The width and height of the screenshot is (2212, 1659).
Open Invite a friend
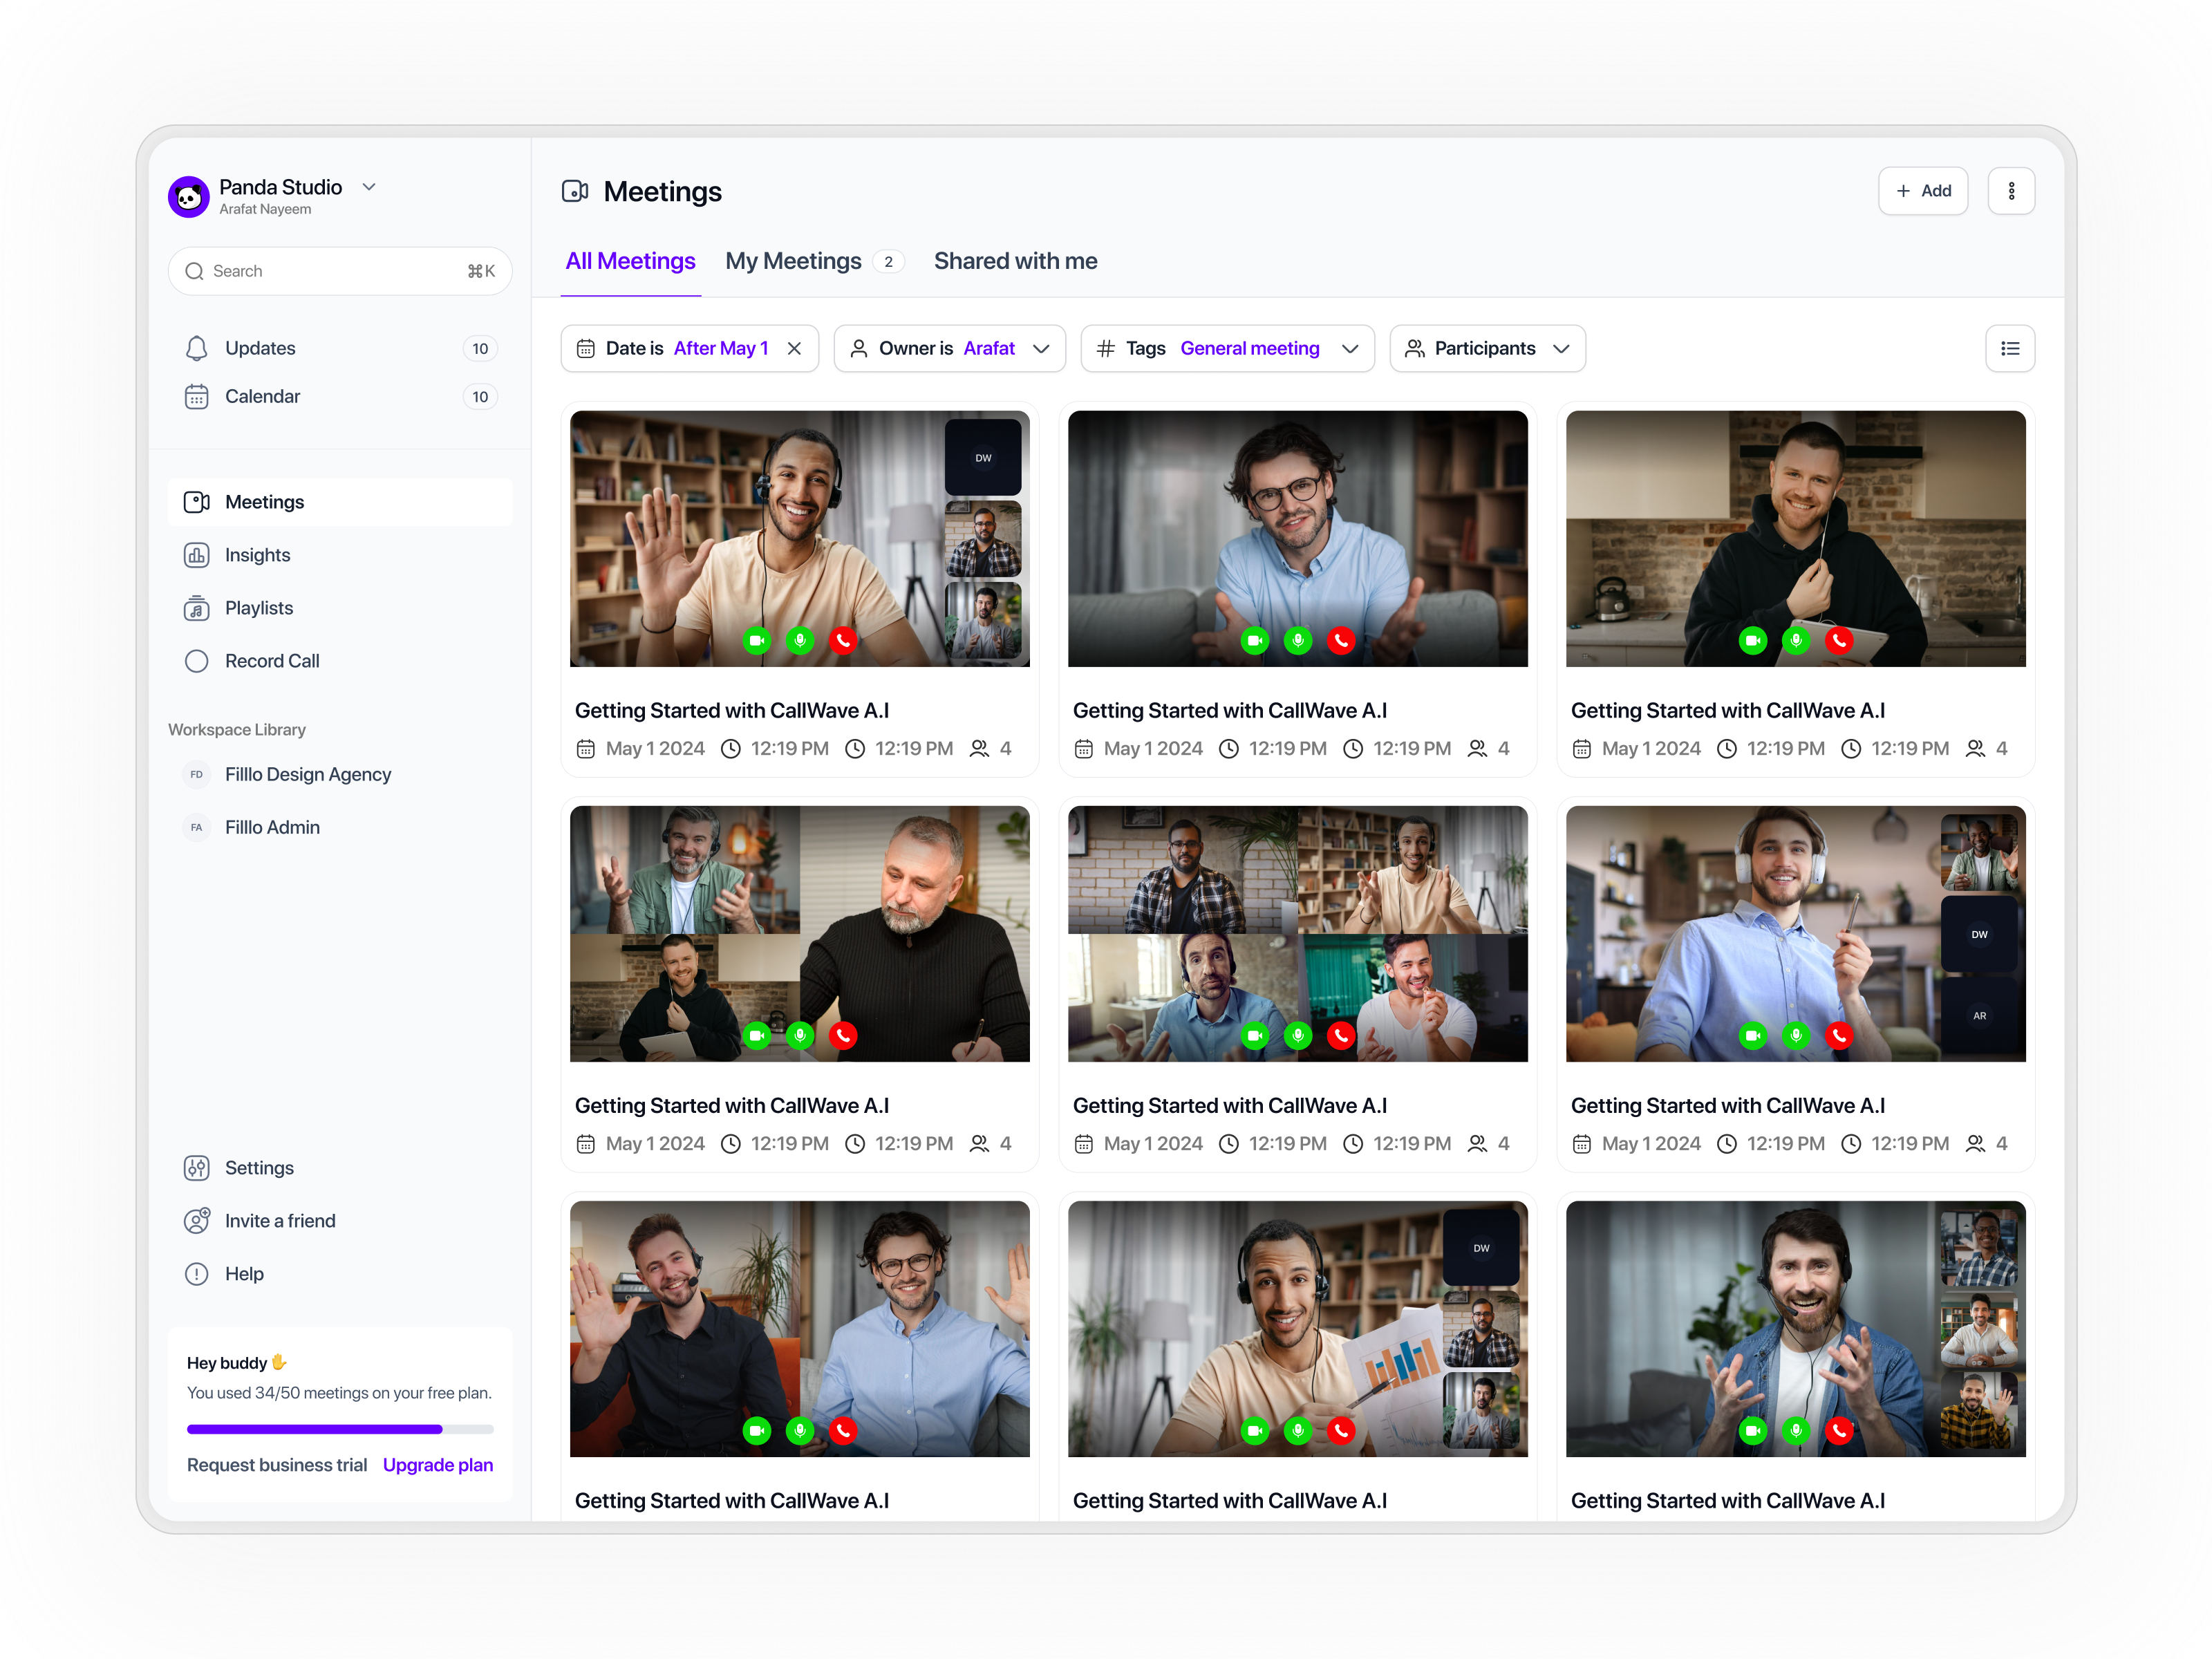(279, 1221)
